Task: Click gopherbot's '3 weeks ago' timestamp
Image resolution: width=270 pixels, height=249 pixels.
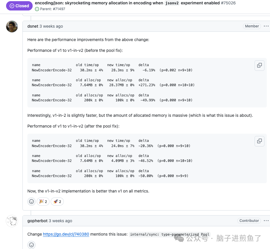Action: [60, 221]
